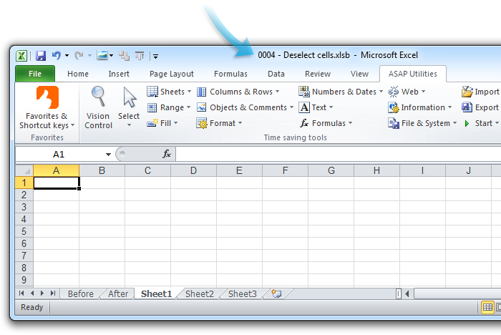Open the Vision Control tool
Image resolution: width=501 pixels, height=335 pixels.
(98, 107)
